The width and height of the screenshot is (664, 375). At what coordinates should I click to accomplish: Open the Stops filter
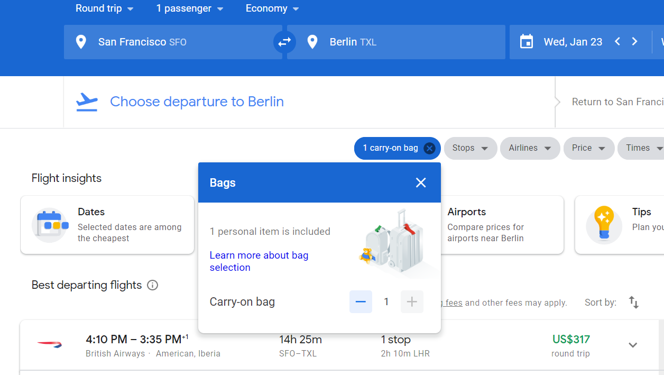[470, 148]
